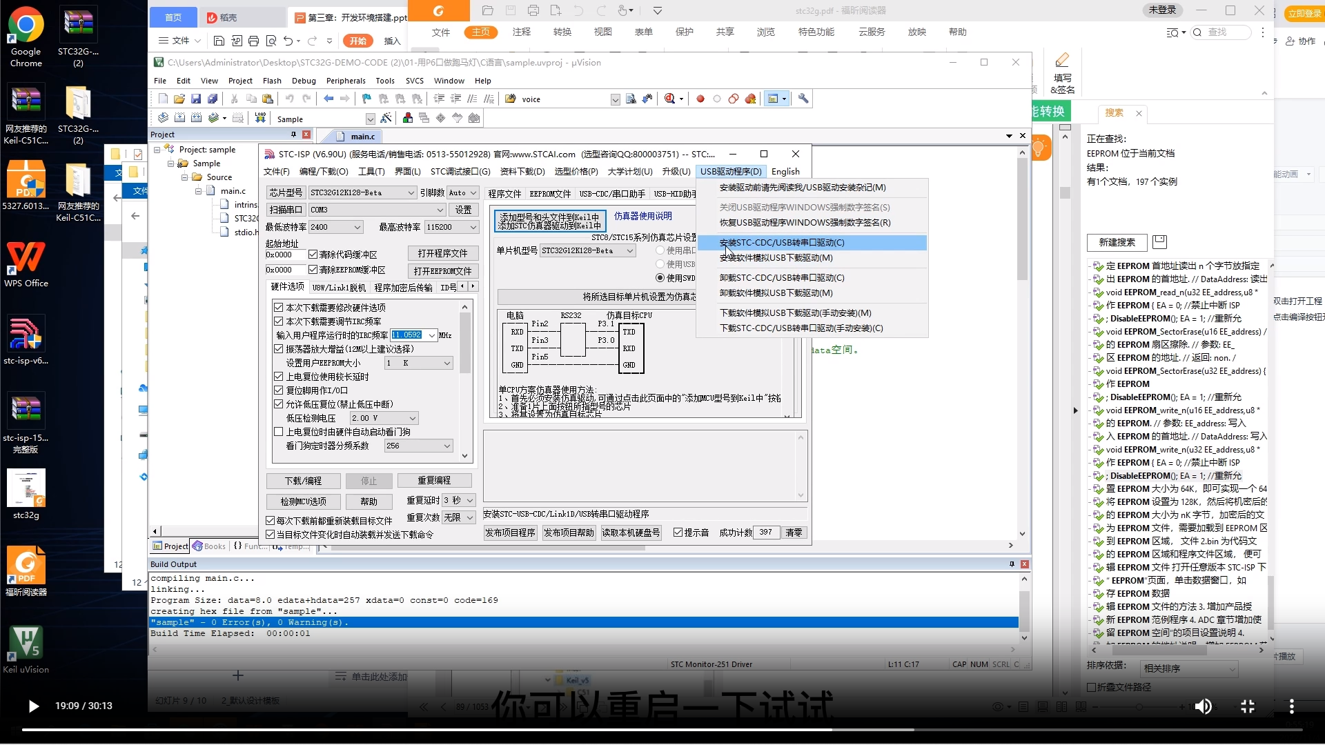Click 仿真器使用说明 link
Viewport: 1325px width, 745px height.
point(642,216)
